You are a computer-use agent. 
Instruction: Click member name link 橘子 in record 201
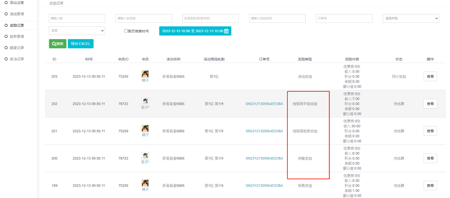(x=145, y=135)
